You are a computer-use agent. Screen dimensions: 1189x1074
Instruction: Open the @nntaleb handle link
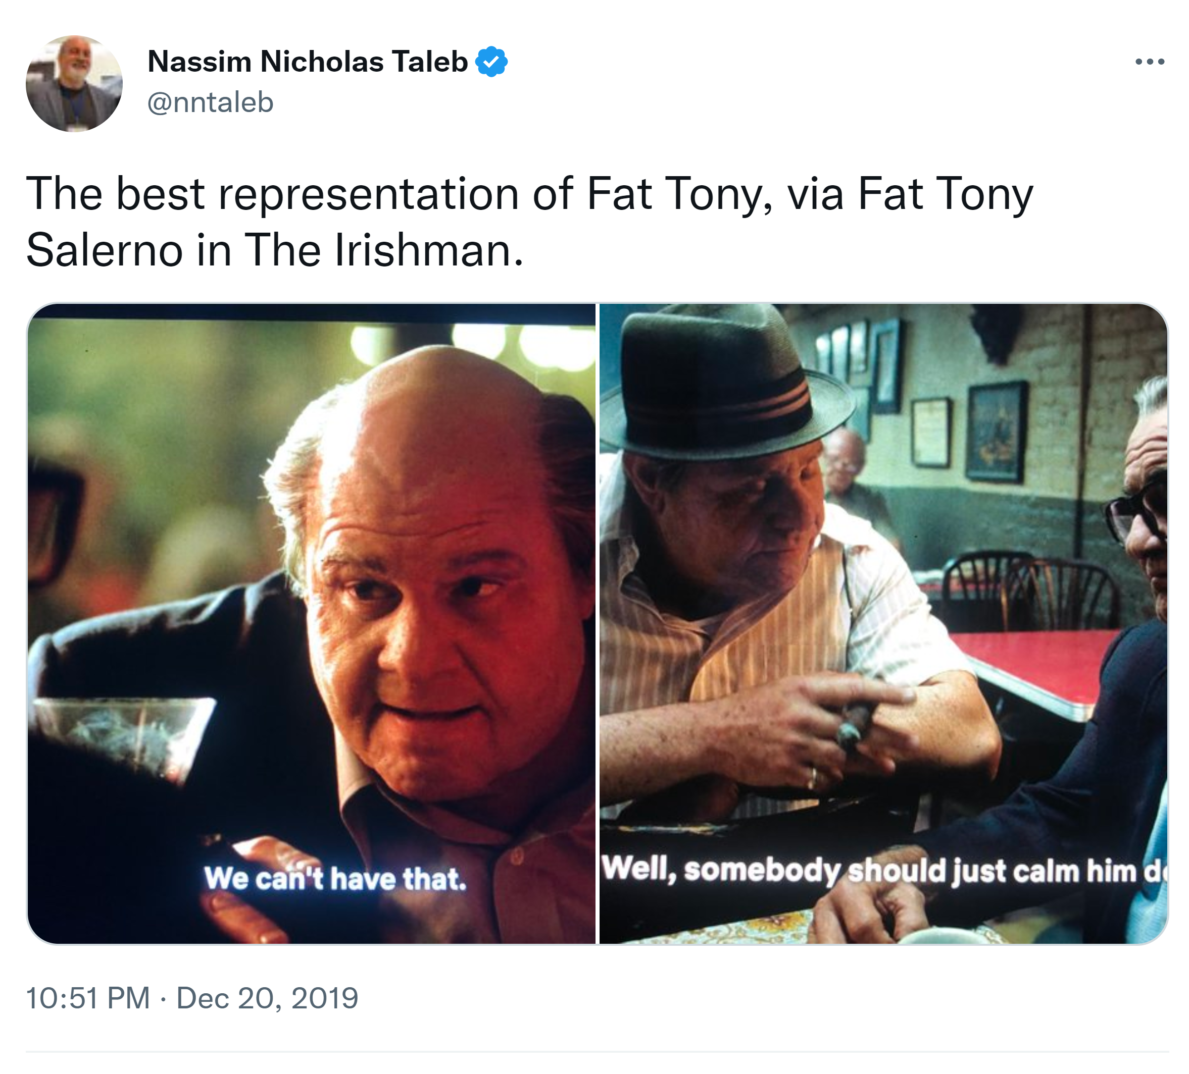tap(210, 102)
